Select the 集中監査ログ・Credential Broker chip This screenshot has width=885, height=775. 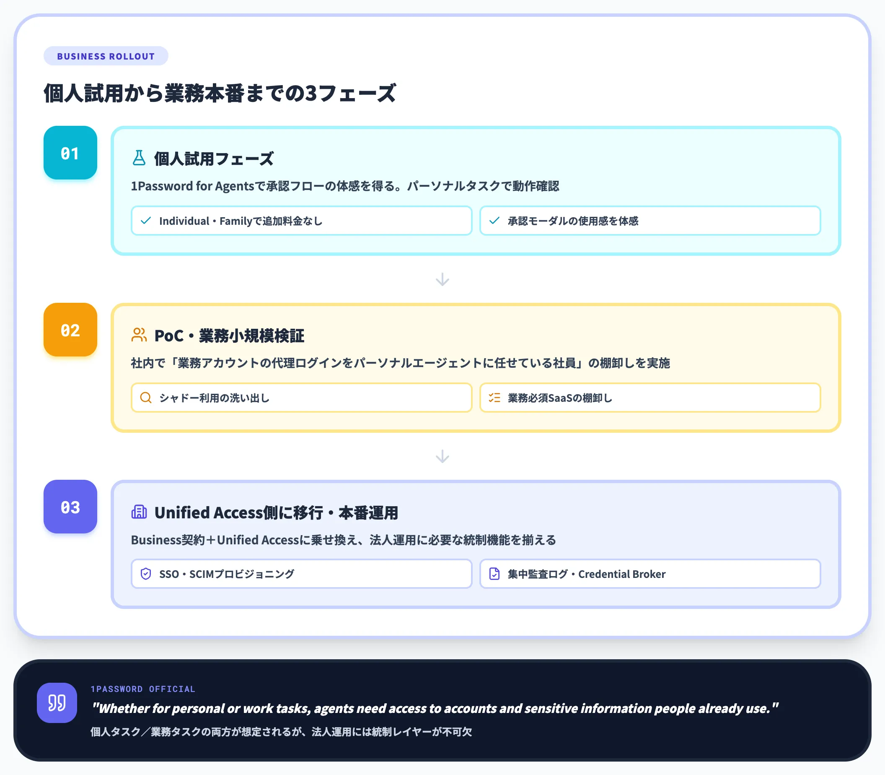click(650, 574)
